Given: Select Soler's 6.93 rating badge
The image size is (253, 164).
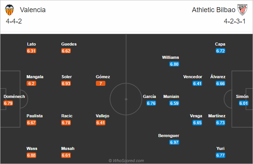Looking at the screenshot, I should 66,84.
